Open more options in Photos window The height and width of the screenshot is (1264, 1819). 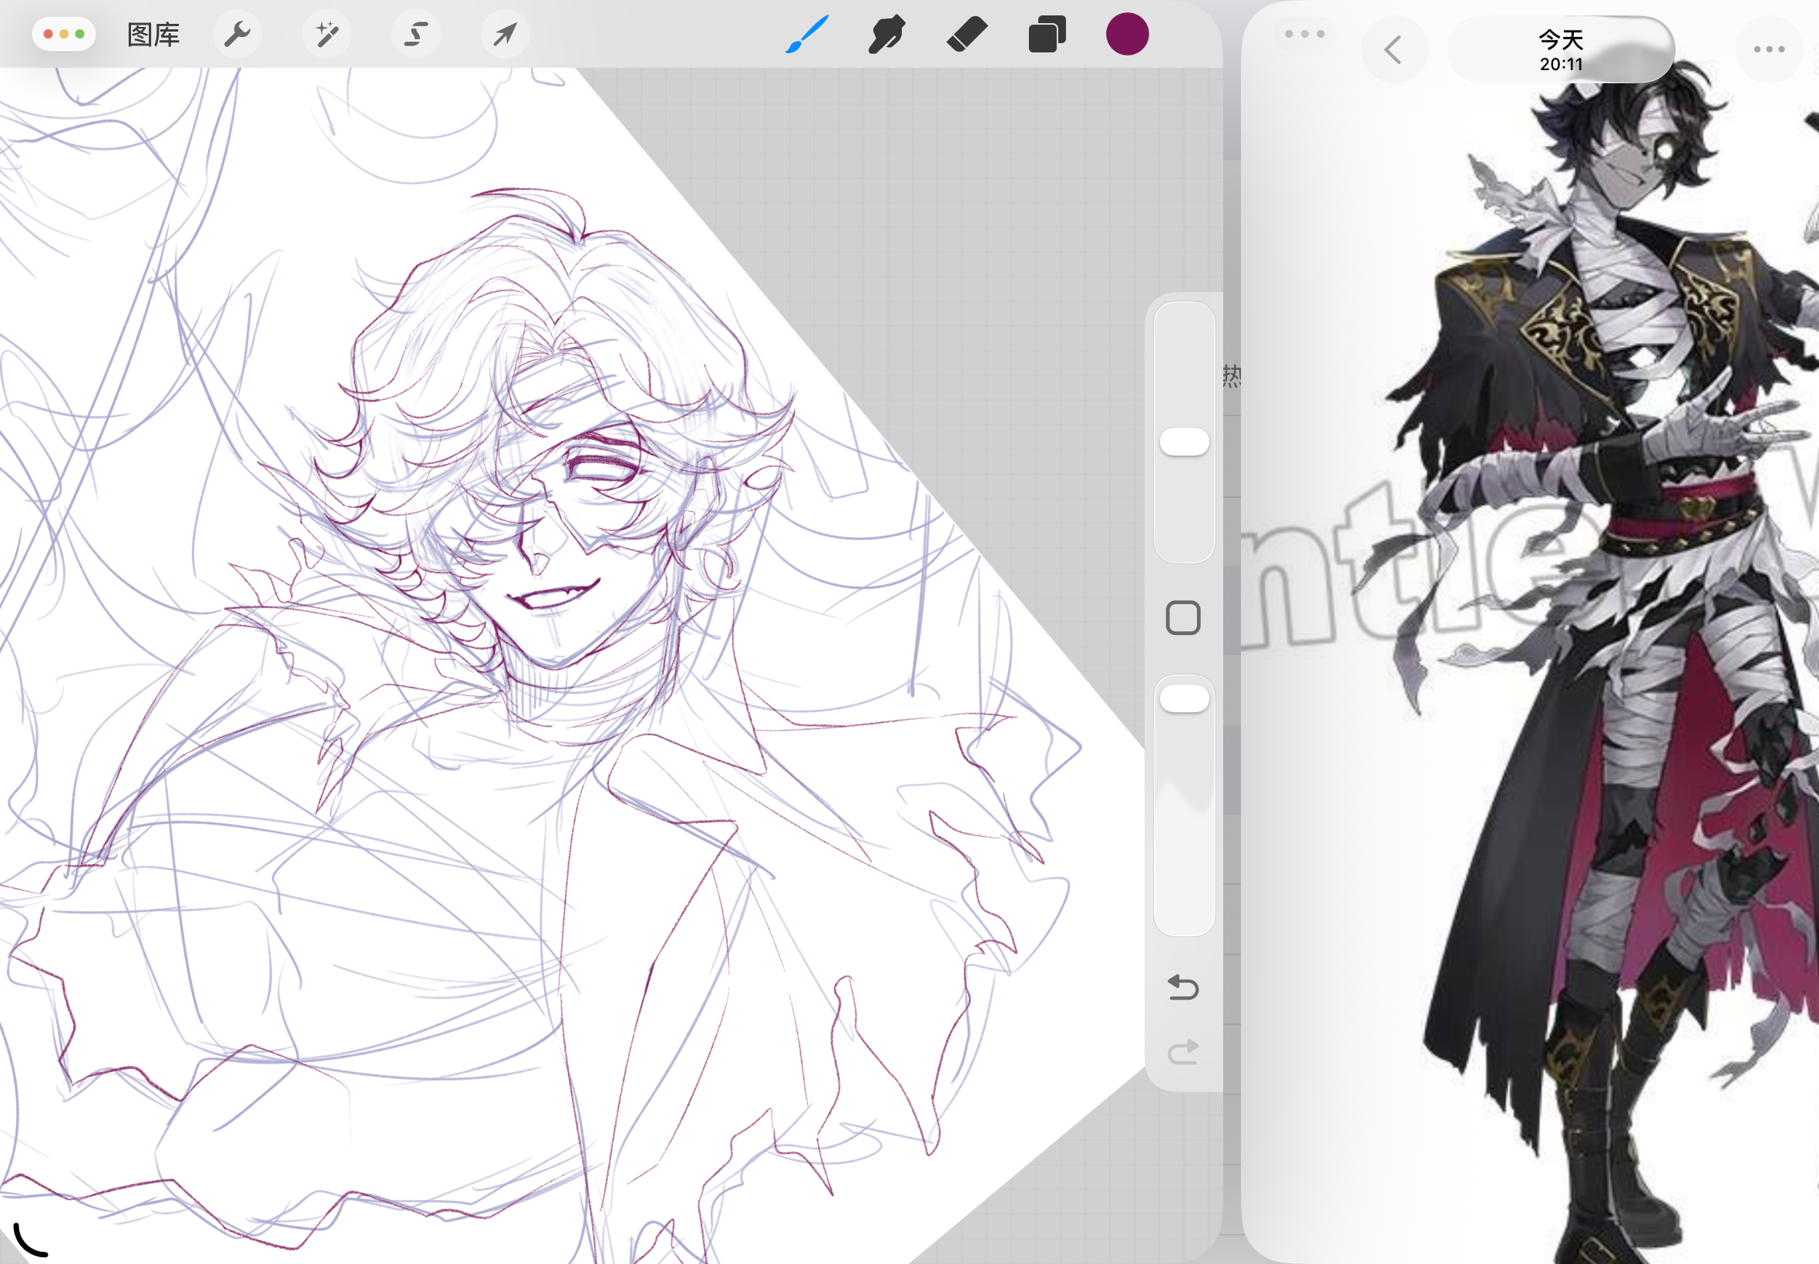pos(1768,50)
